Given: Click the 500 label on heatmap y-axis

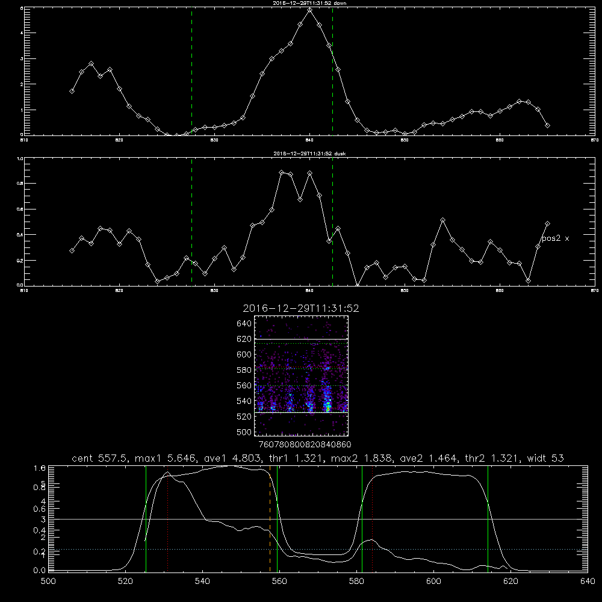Looking at the screenshot, I should (x=244, y=432).
